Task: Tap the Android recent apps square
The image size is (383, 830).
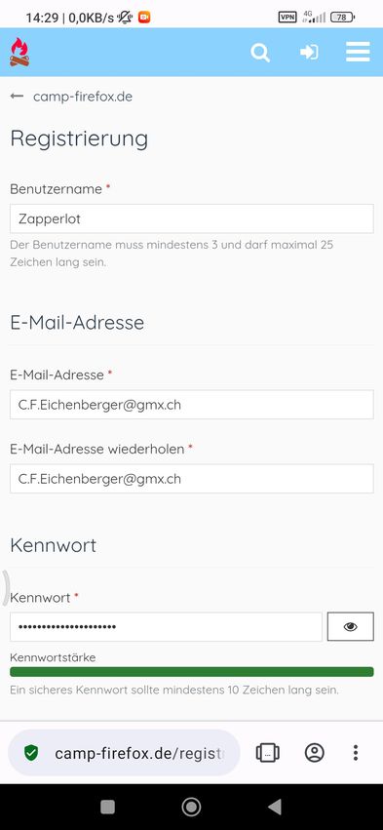Action: (107, 807)
